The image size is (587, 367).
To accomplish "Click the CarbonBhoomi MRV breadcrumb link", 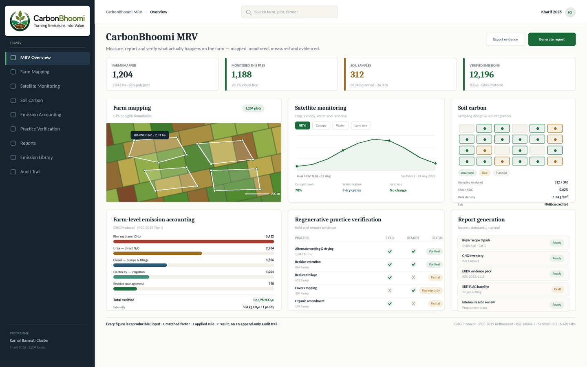I will click(x=124, y=12).
